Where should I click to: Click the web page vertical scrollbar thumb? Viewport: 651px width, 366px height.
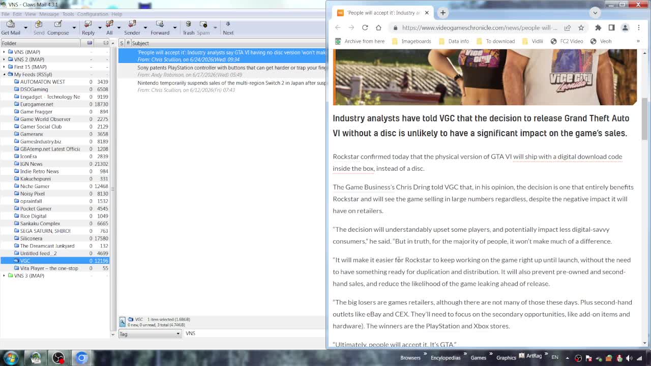pos(644,118)
